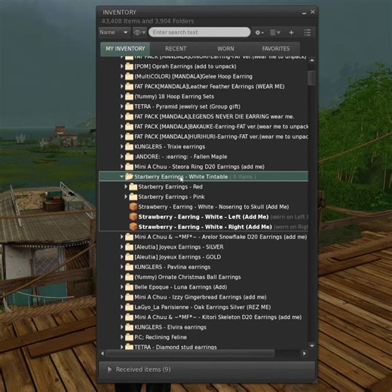The height and width of the screenshot is (392, 392).
Task: Click the horizontal scrollbar right arrow
Action: (x=305, y=354)
